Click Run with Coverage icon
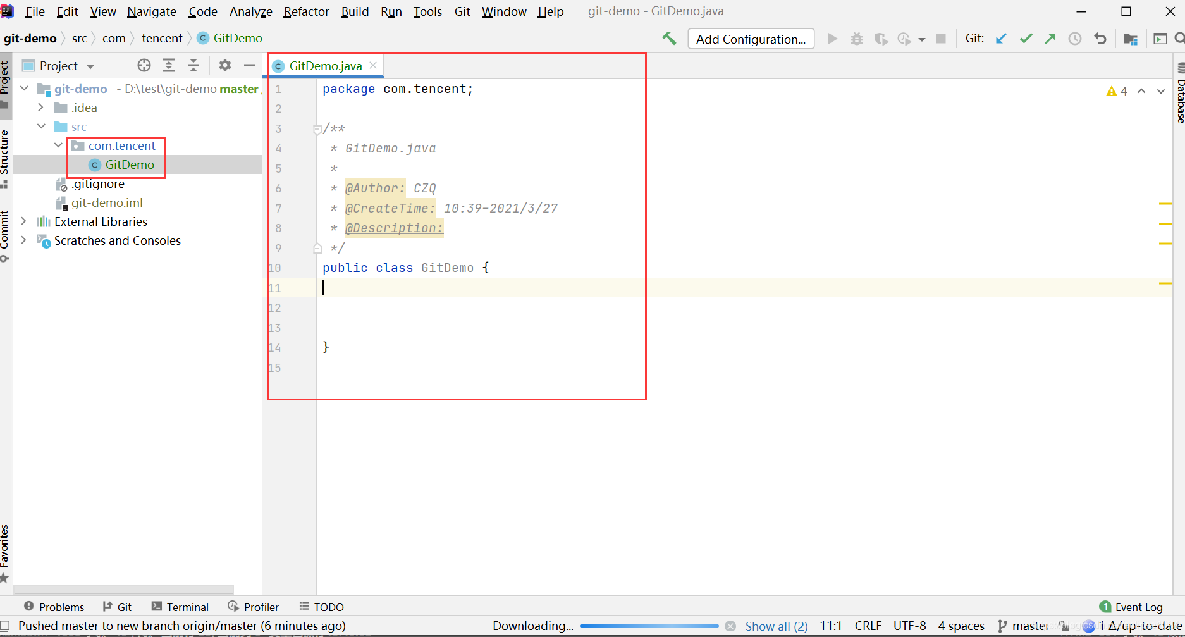This screenshot has width=1185, height=637. coord(881,39)
